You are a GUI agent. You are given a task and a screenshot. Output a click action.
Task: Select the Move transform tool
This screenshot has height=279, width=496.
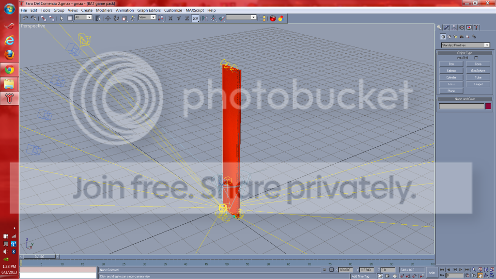(108, 18)
